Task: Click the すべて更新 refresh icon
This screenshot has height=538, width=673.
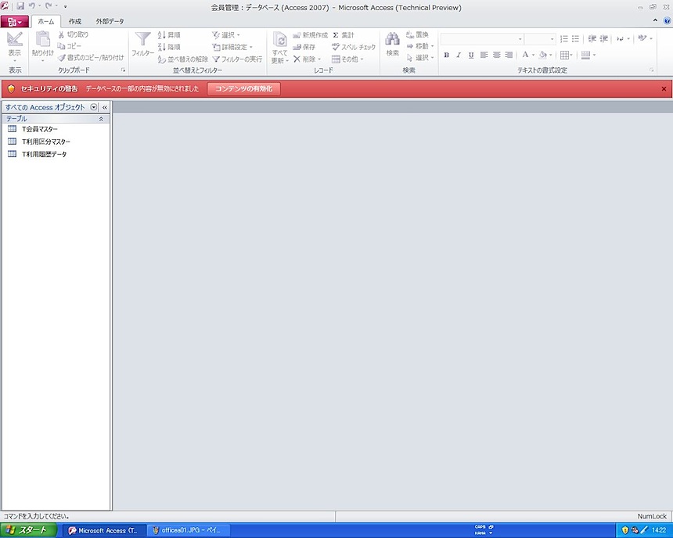Action: click(x=280, y=41)
